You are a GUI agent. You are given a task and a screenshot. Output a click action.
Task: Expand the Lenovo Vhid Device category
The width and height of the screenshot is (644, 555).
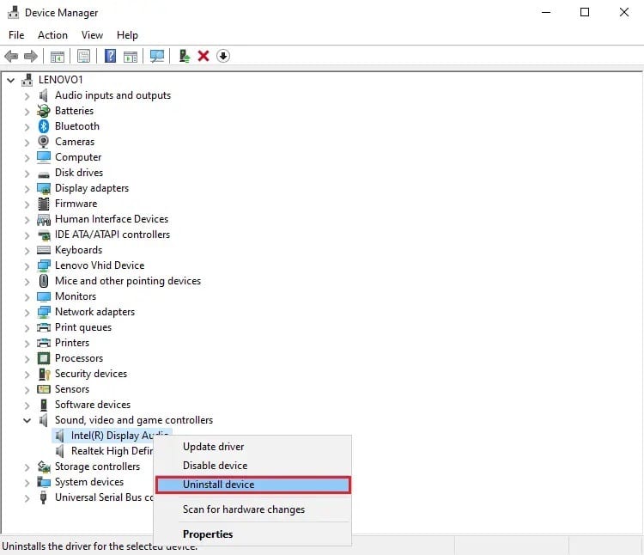27,266
